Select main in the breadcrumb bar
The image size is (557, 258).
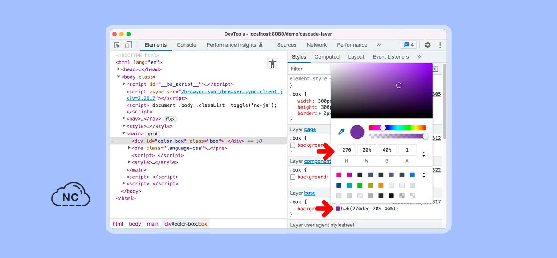(x=153, y=224)
